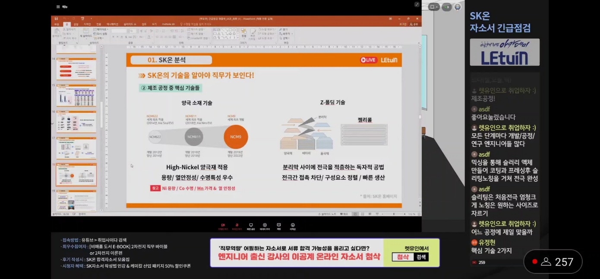Click the viewer count 257 indicator
The image size is (600, 279).
point(553,261)
